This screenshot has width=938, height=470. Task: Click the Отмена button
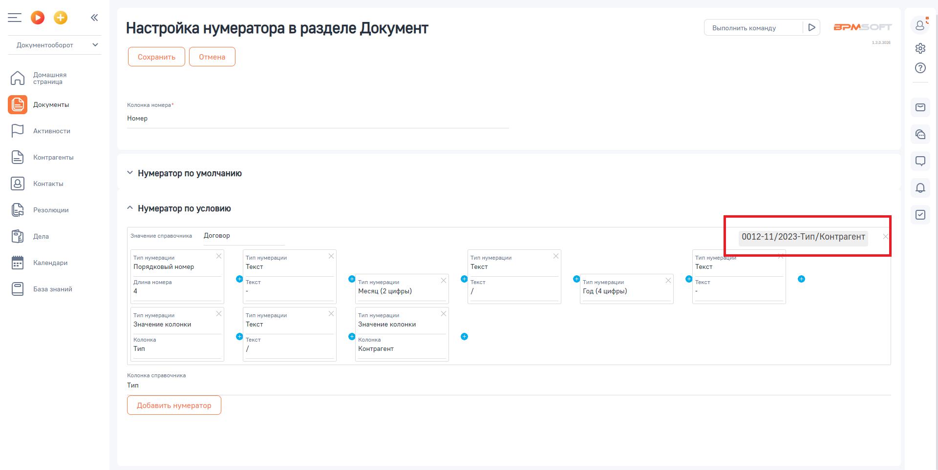tap(212, 57)
